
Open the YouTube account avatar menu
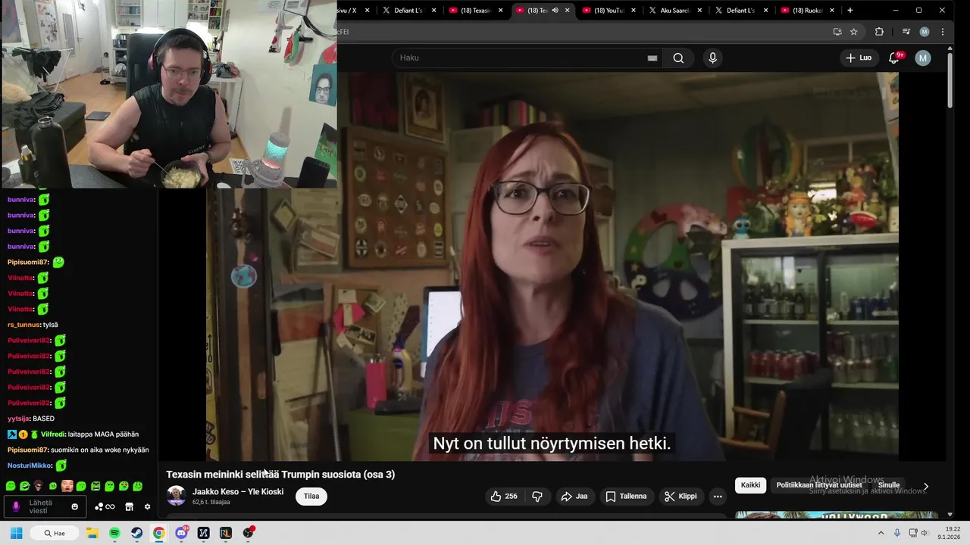[x=923, y=58]
